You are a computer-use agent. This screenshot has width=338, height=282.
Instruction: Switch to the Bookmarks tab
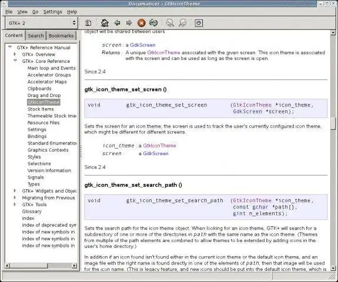click(x=61, y=36)
